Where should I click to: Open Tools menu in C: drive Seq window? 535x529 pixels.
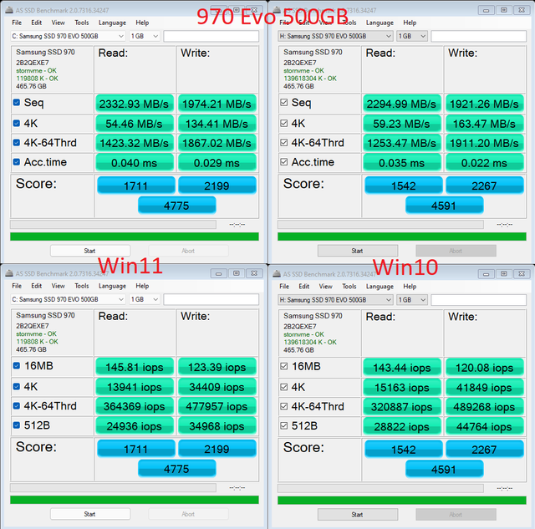pos(82,23)
